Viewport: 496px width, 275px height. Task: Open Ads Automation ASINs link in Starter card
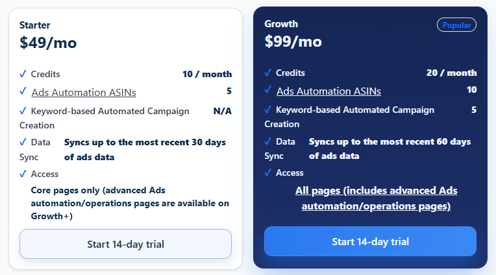point(84,92)
